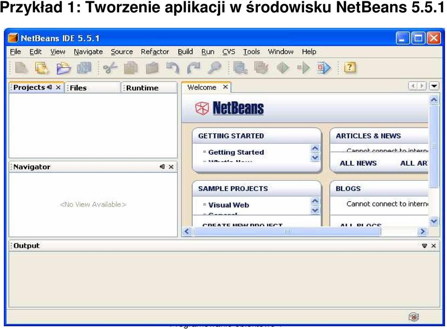Image resolution: width=447 pixels, height=329 pixels.
Task: Click the Paste clipboard icon
Action: [x=152, y=68]
